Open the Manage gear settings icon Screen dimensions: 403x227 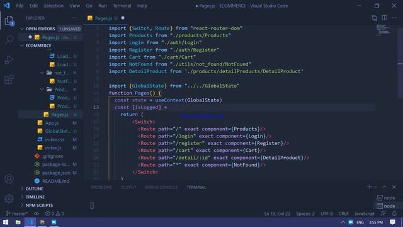[x=9, y=199]
